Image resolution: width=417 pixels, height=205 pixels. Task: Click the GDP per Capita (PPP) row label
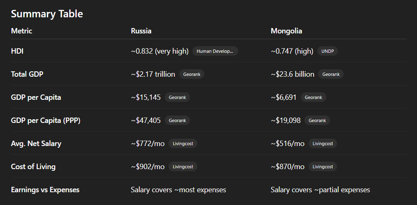coord(46,120)
